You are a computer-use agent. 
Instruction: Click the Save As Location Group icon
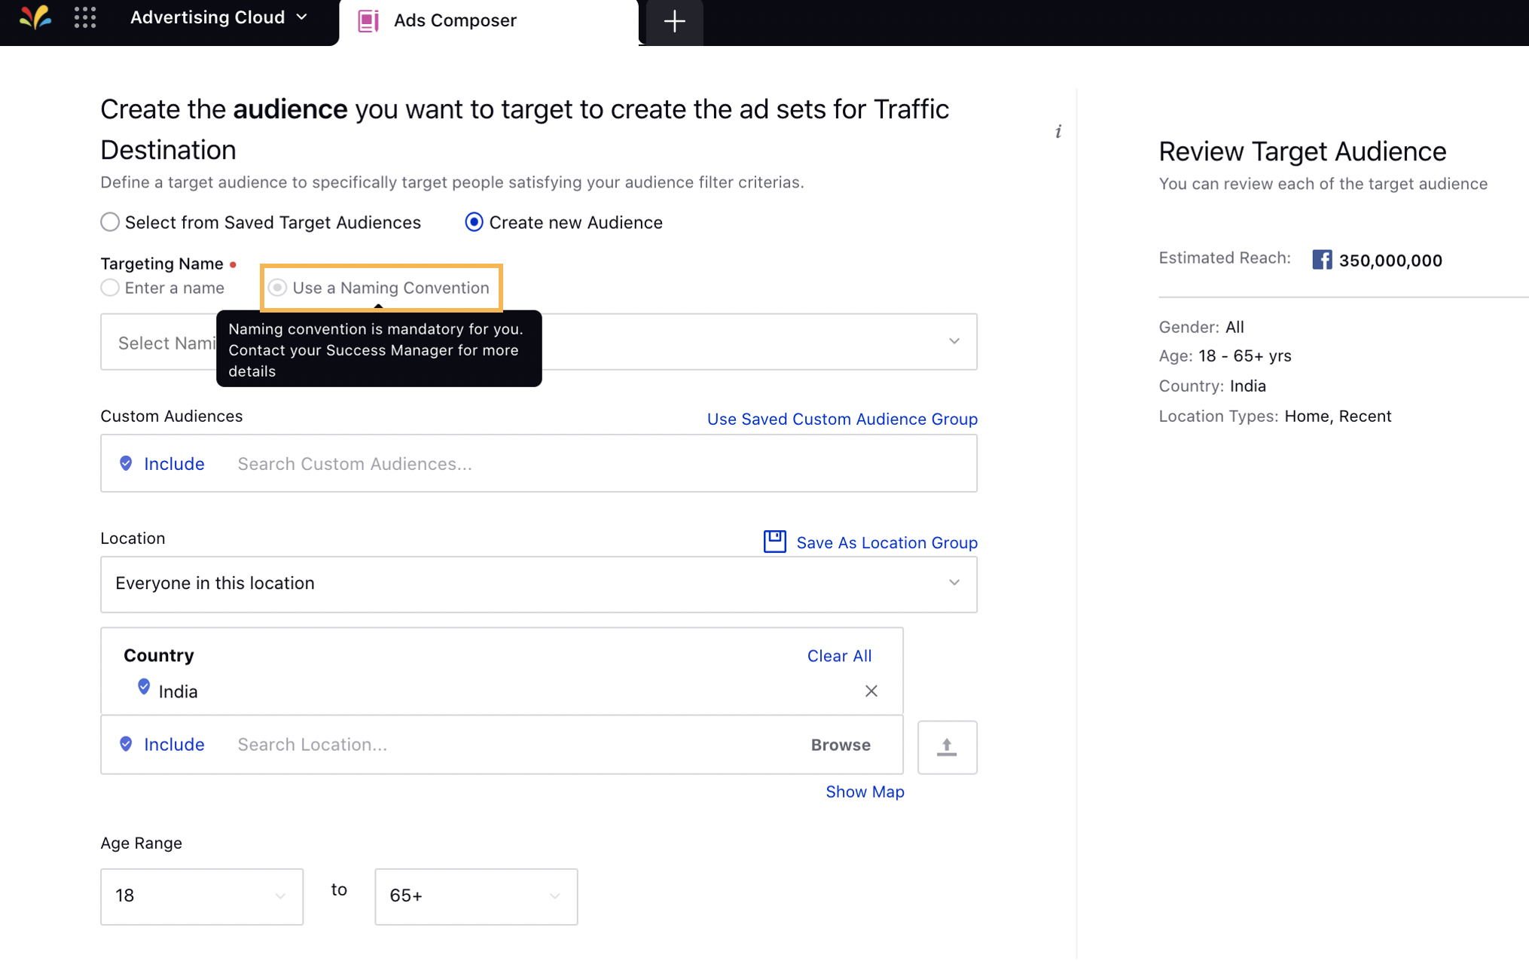(x=775, y=542)
